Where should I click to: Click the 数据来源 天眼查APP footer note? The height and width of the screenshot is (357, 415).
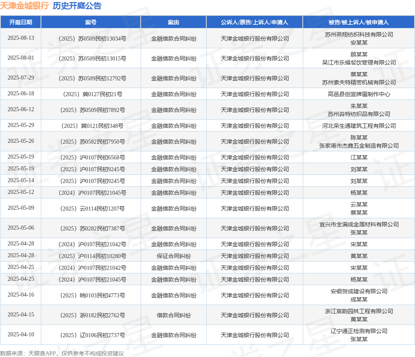[x=62, y=353]
